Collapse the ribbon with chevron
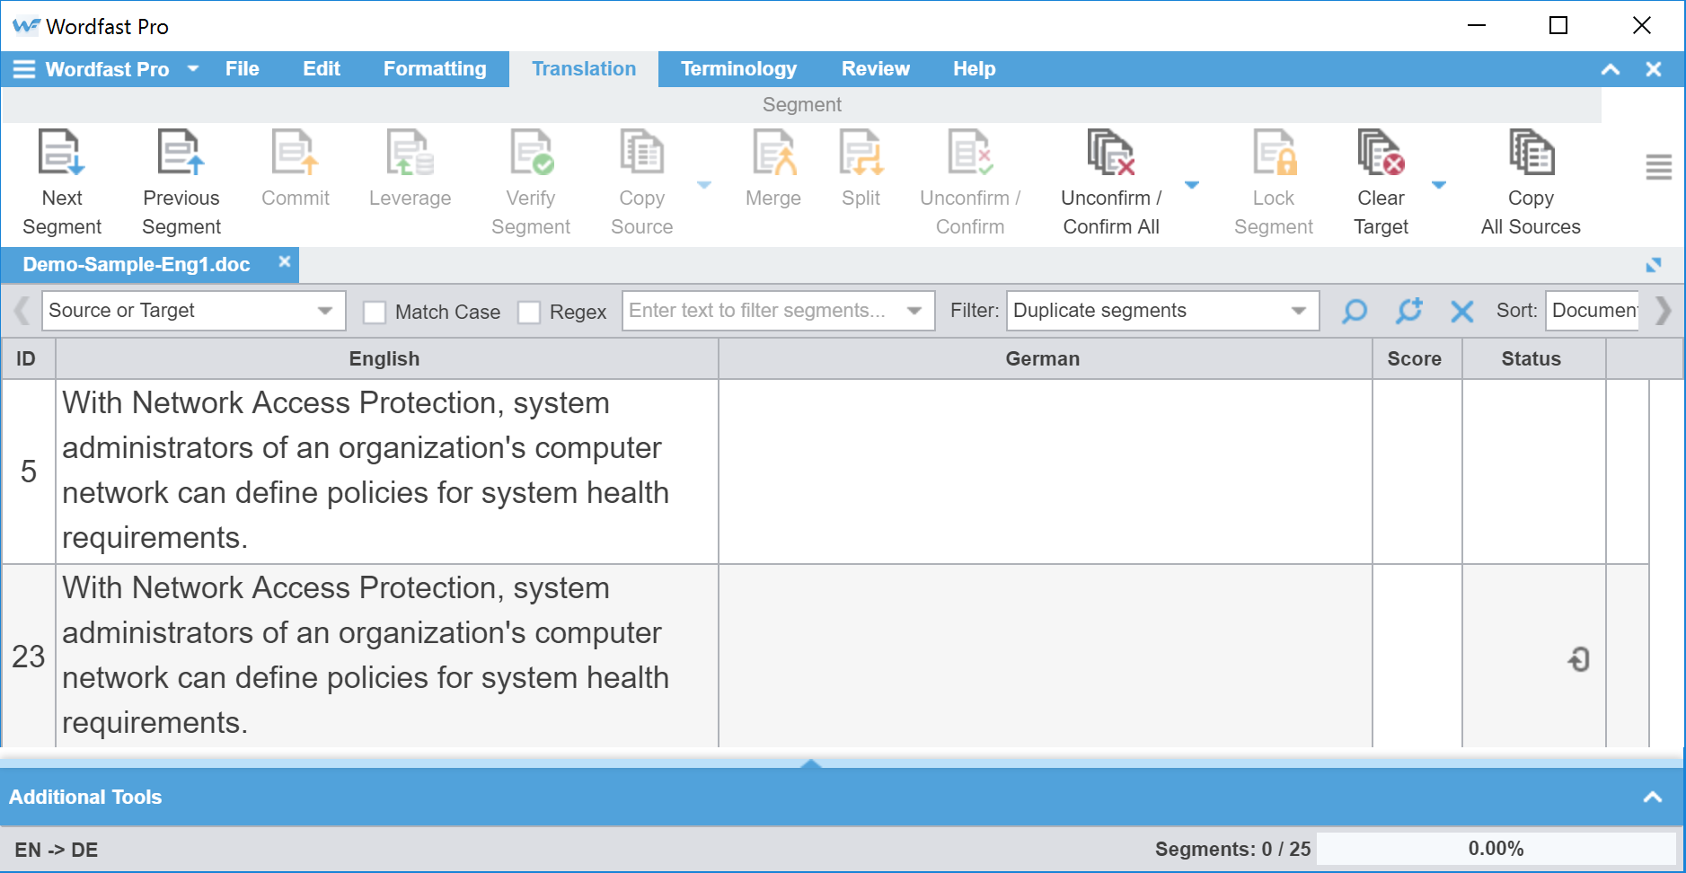Screen dimensions: 1686x873 pyautogui.click(x=1611, y=69)
